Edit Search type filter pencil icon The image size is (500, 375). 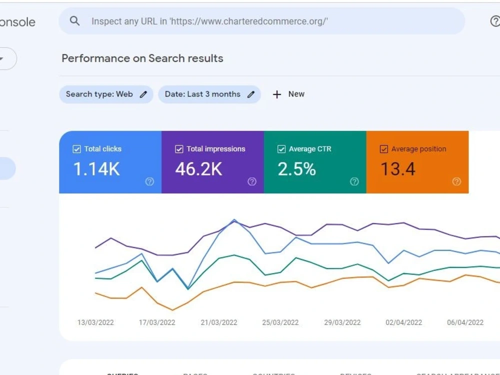tap(143, 94)
